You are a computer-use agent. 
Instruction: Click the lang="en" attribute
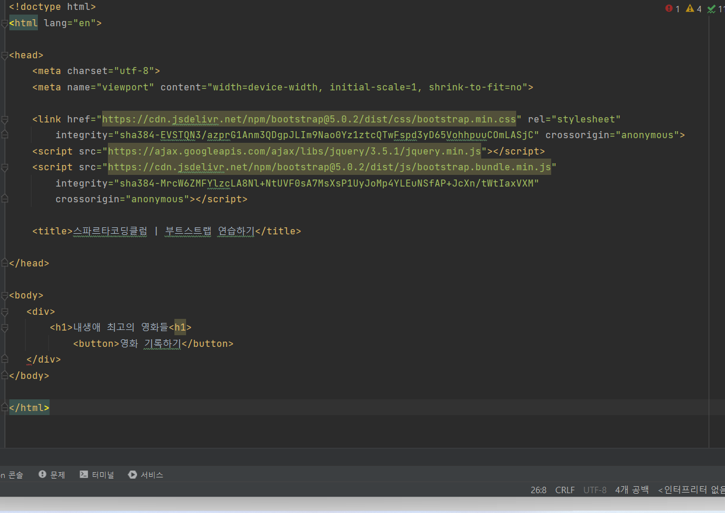(x=70, y=24)
